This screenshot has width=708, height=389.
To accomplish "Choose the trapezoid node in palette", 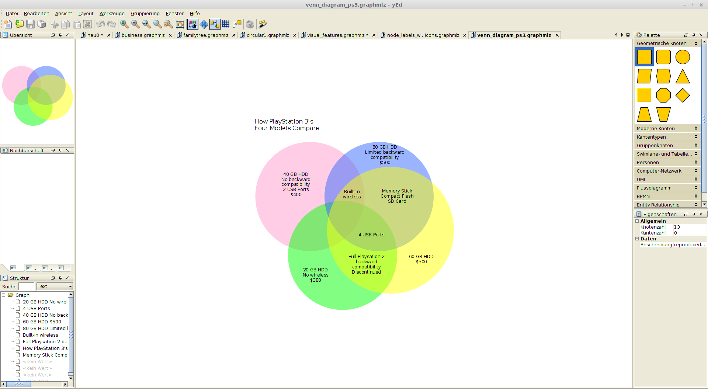I will (644, 115).
